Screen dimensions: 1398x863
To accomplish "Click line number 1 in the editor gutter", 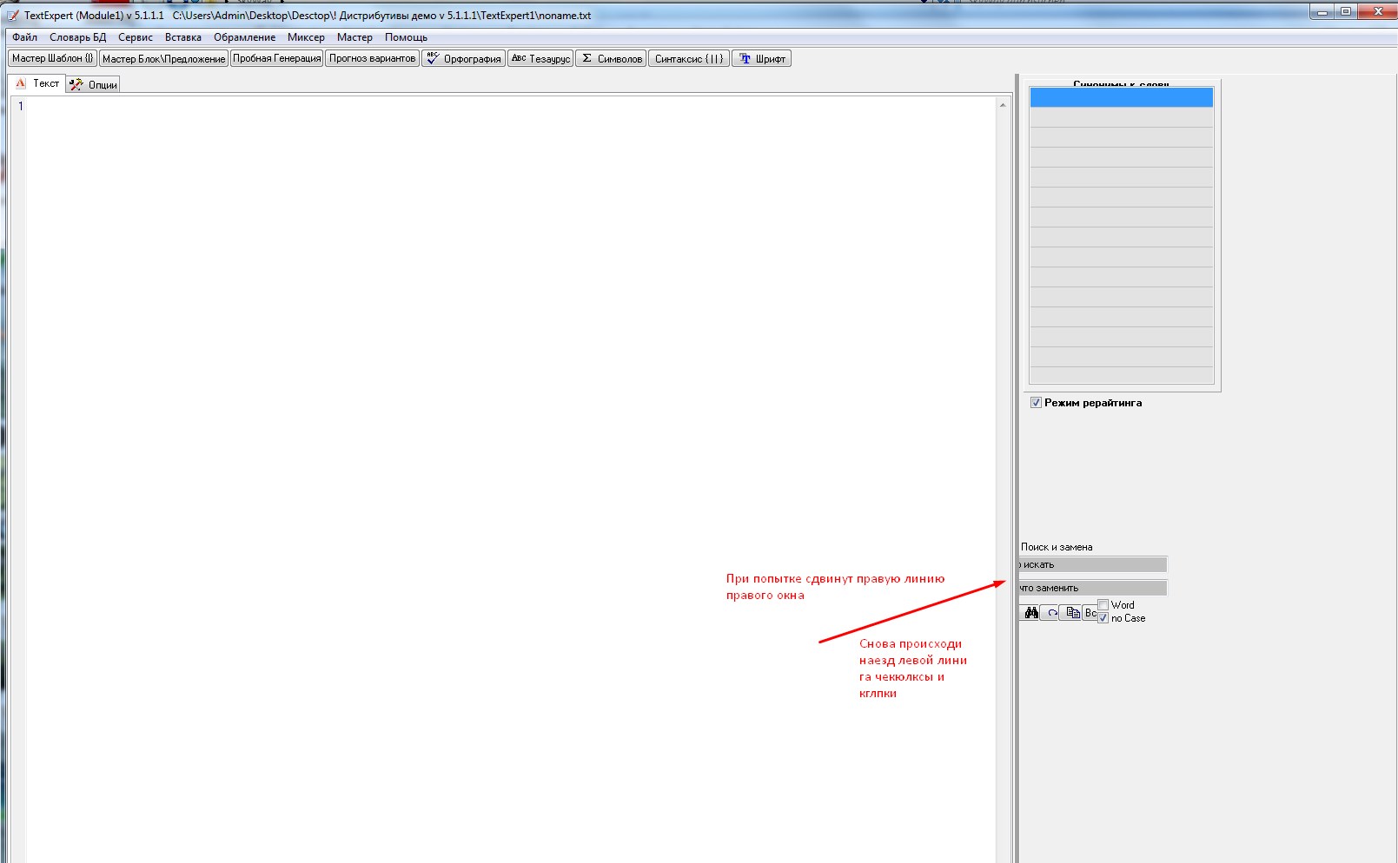I will click(21, 106).
